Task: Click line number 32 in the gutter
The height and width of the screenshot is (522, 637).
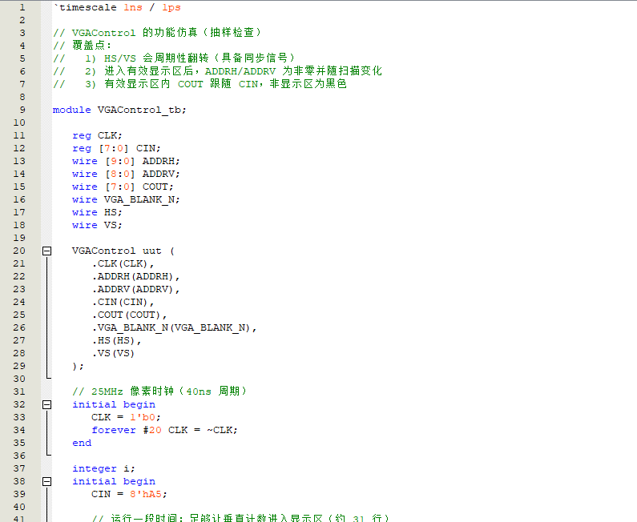Action: [19, 404]
